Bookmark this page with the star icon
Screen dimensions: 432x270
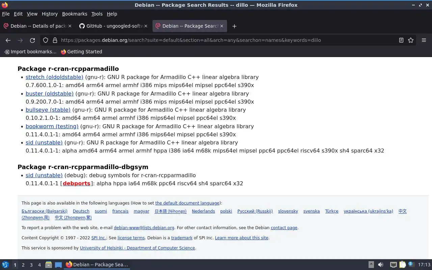click(x=411, y=40)
